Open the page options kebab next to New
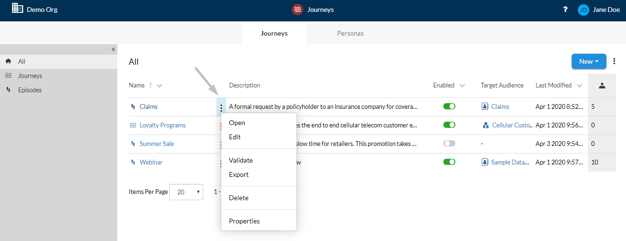This screenshot has width=626, height=241. (x=614, y=61)
